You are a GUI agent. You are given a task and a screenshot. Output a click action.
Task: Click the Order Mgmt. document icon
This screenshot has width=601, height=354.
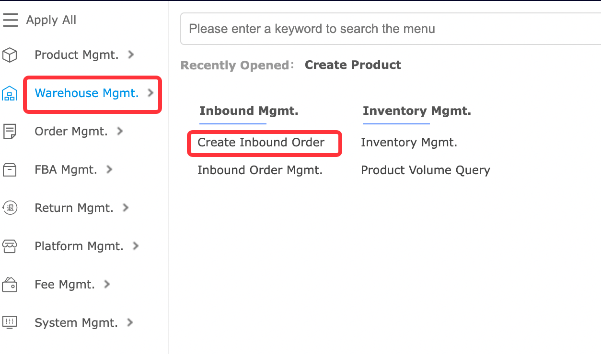pyautogui.click(x=10, y=132)
